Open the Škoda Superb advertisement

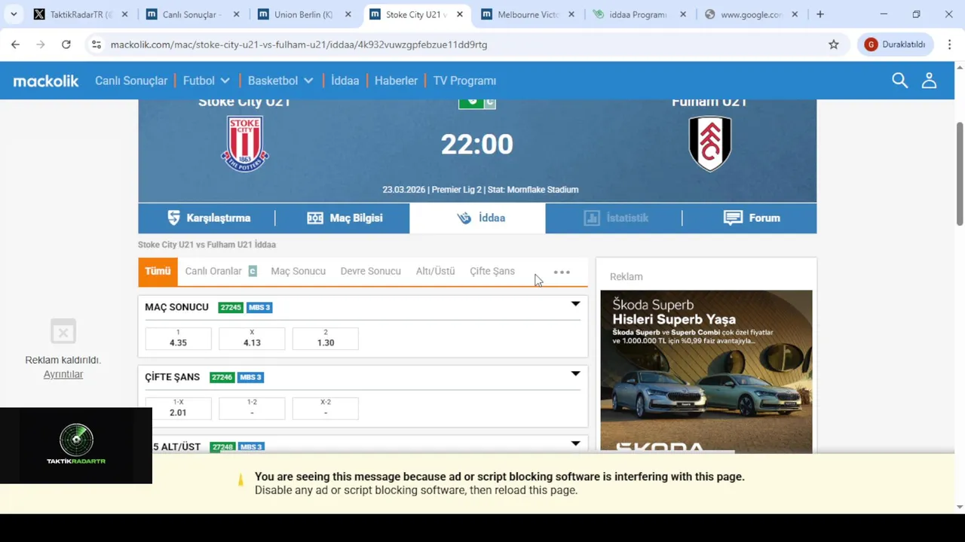(706, 372)
